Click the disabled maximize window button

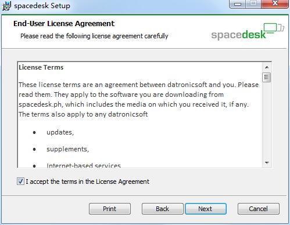(x=253, y=3)
